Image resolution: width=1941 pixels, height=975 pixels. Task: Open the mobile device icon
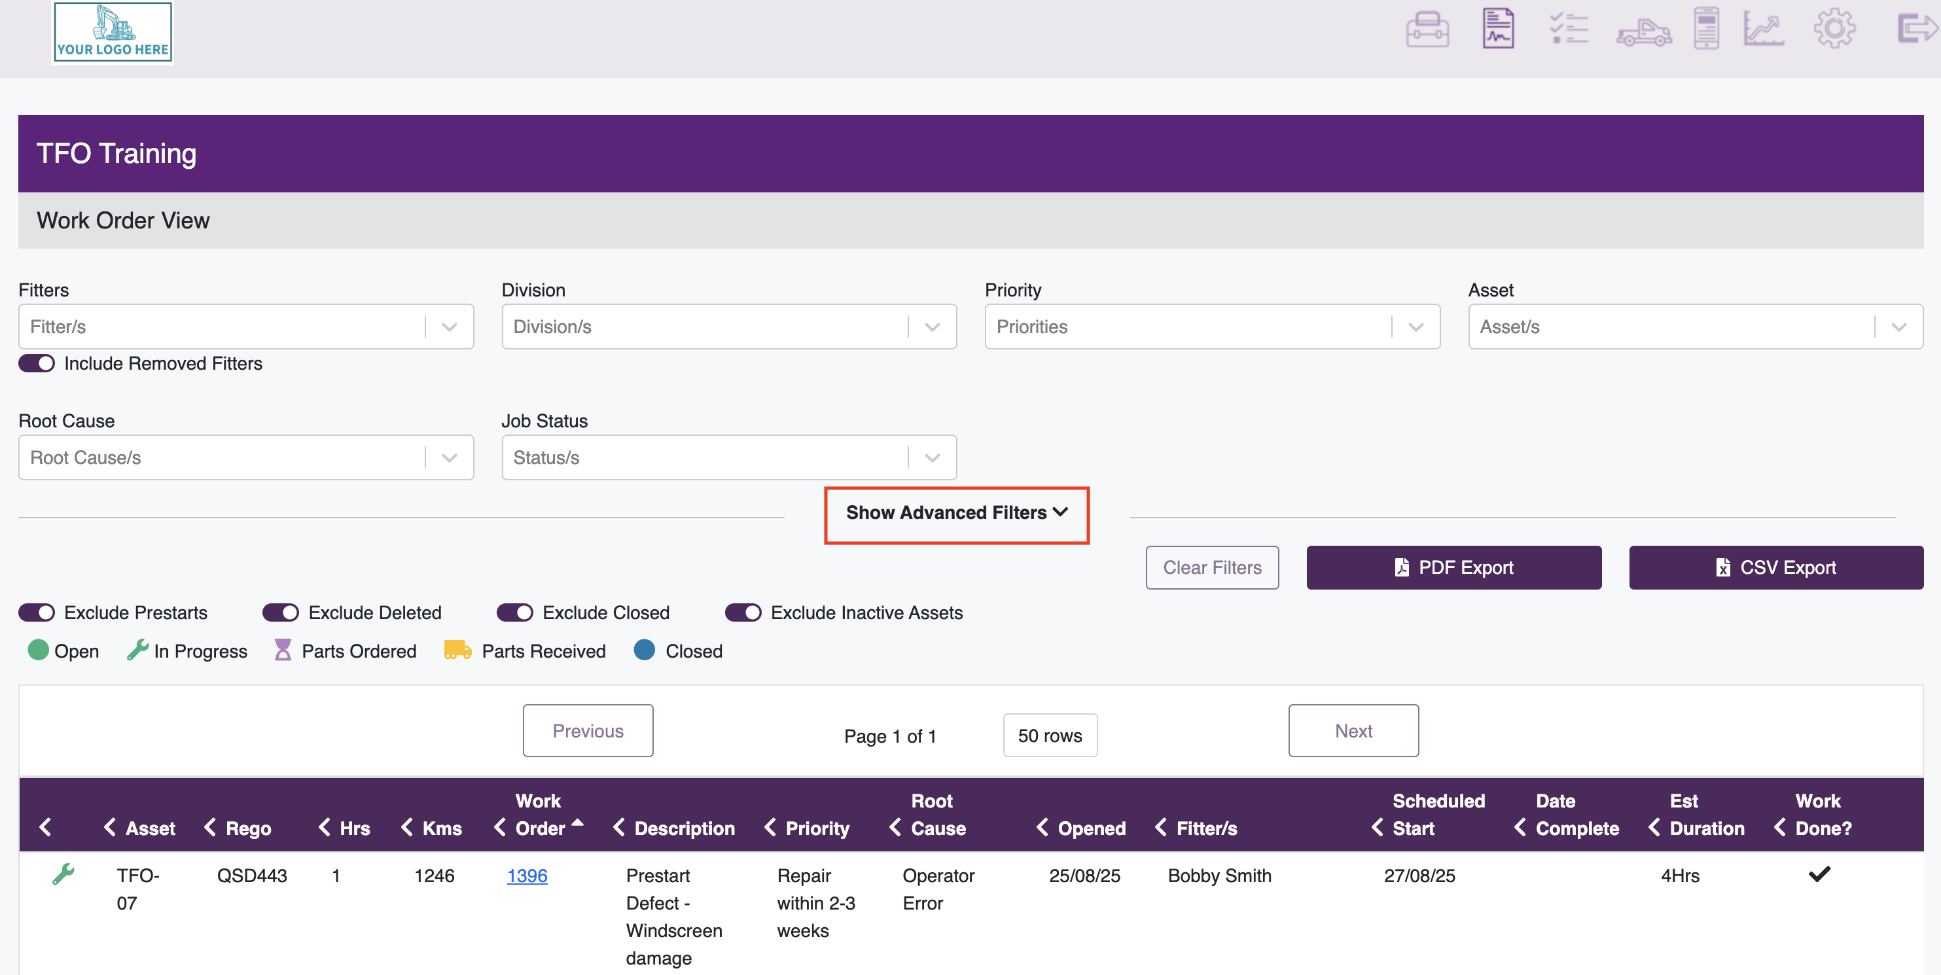point(1706,29)
